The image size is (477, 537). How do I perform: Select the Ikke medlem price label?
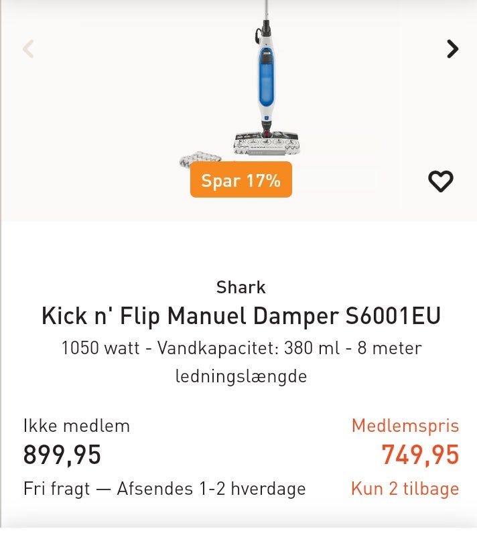coord(76,426)
